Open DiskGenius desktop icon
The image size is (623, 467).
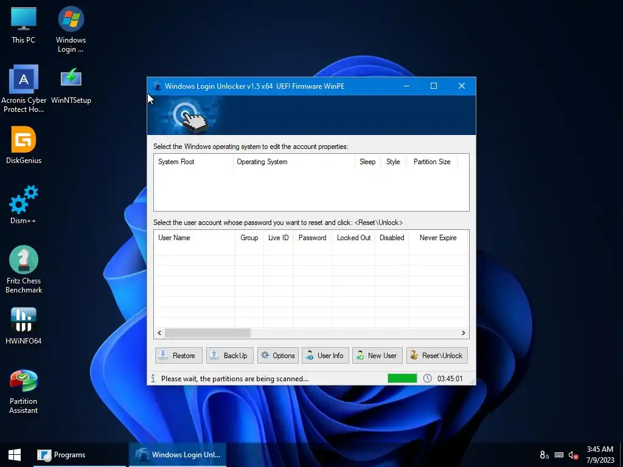pyautogui.click(x=24, y=145)
